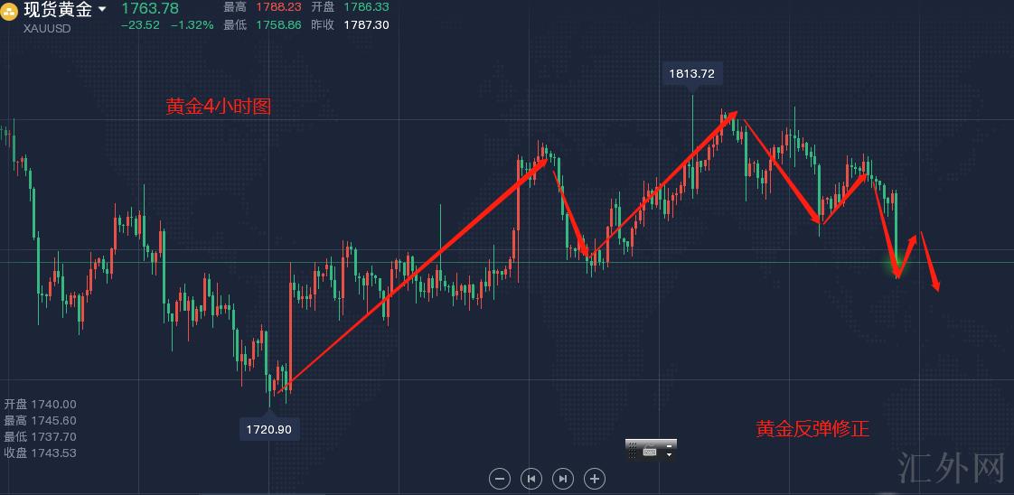Click the −1.32% change value
This screenshot has width=1014, height=495.
[192, 25]
